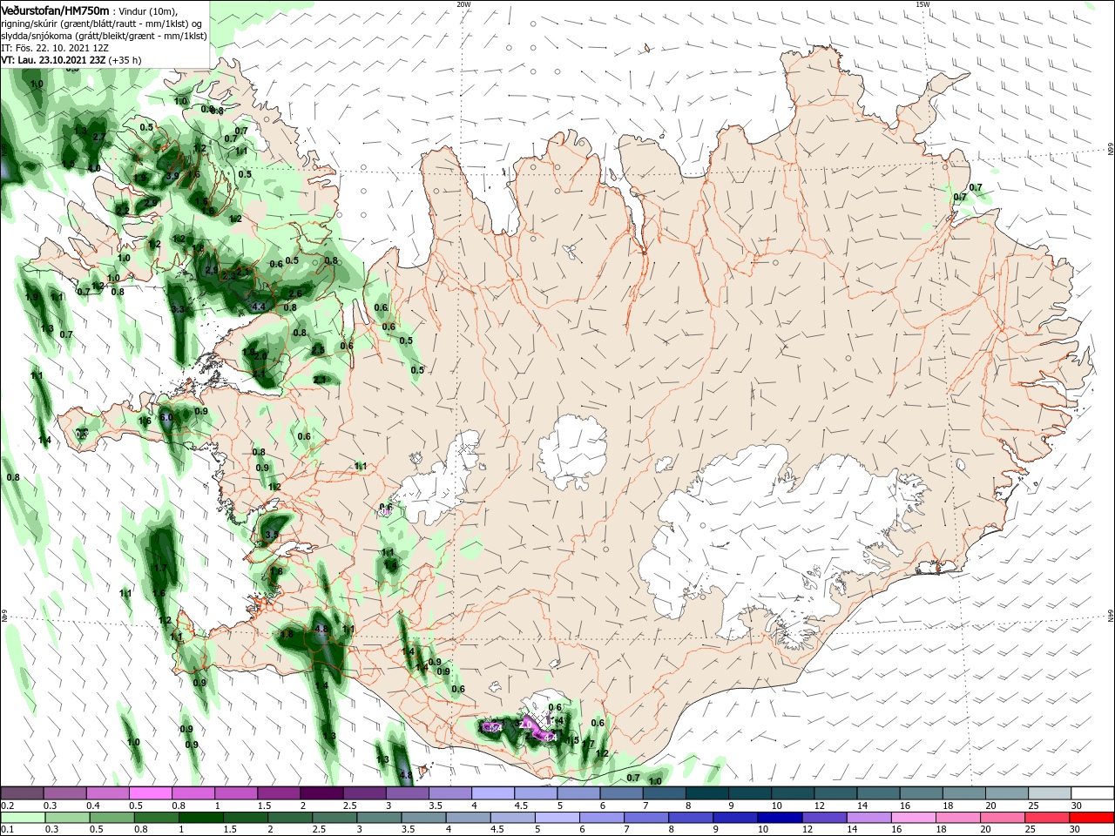Click the '6.0' precipitation value on Snæfellsnes peninsula

coord(166,417)
